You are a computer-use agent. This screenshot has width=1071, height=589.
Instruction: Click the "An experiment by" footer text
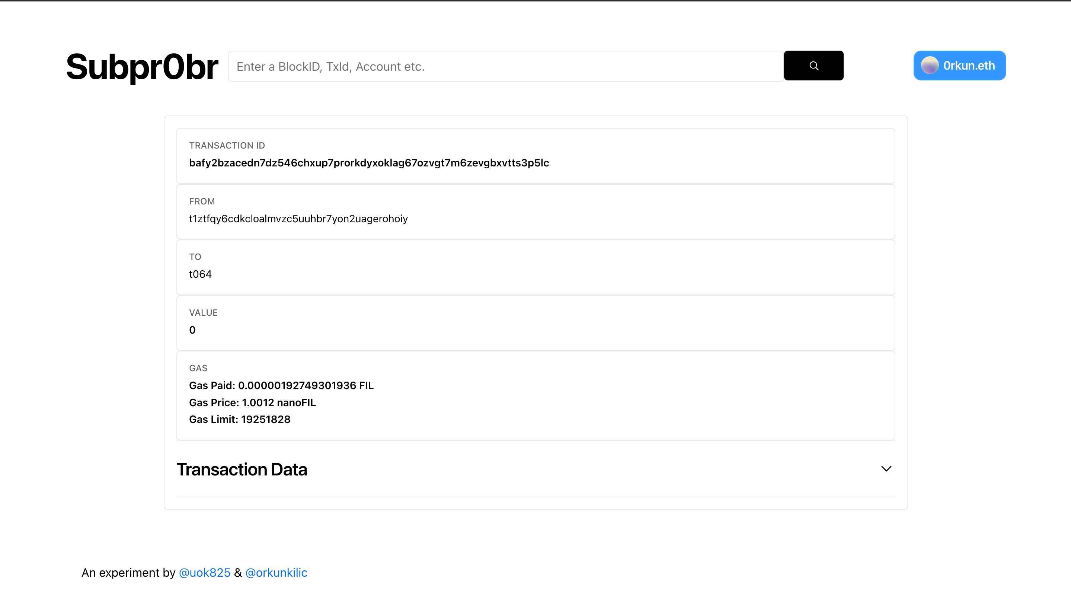(x=128, y=573)
